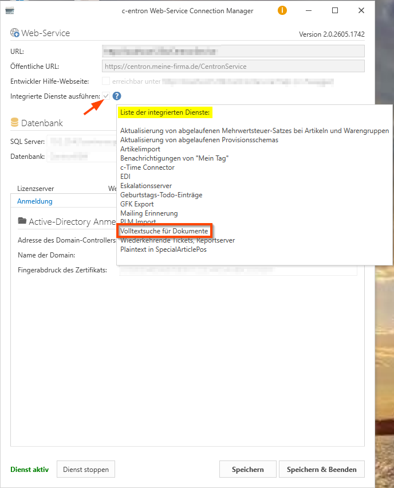394x488 pixels.
Task: Toggle Integrierte Dienste ausführen checkbox
Action: pos(106,96)
